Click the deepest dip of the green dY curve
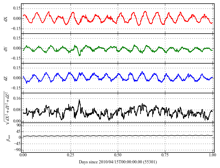The image size is (220, 168). [x=79, y=56]
